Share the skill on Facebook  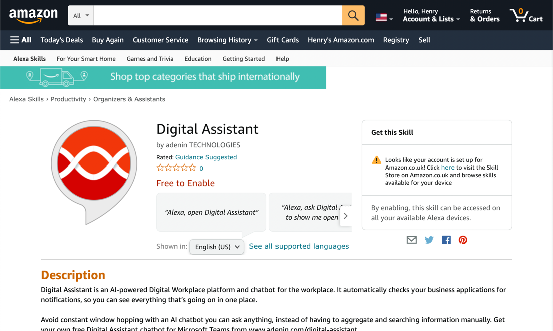coord(446,240)
